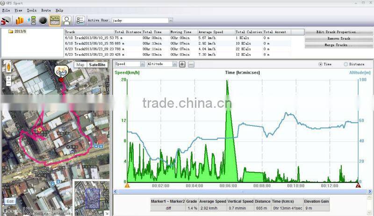Click the plus zoom button above the chart
The image size is (374, 216).
point(182,64)
